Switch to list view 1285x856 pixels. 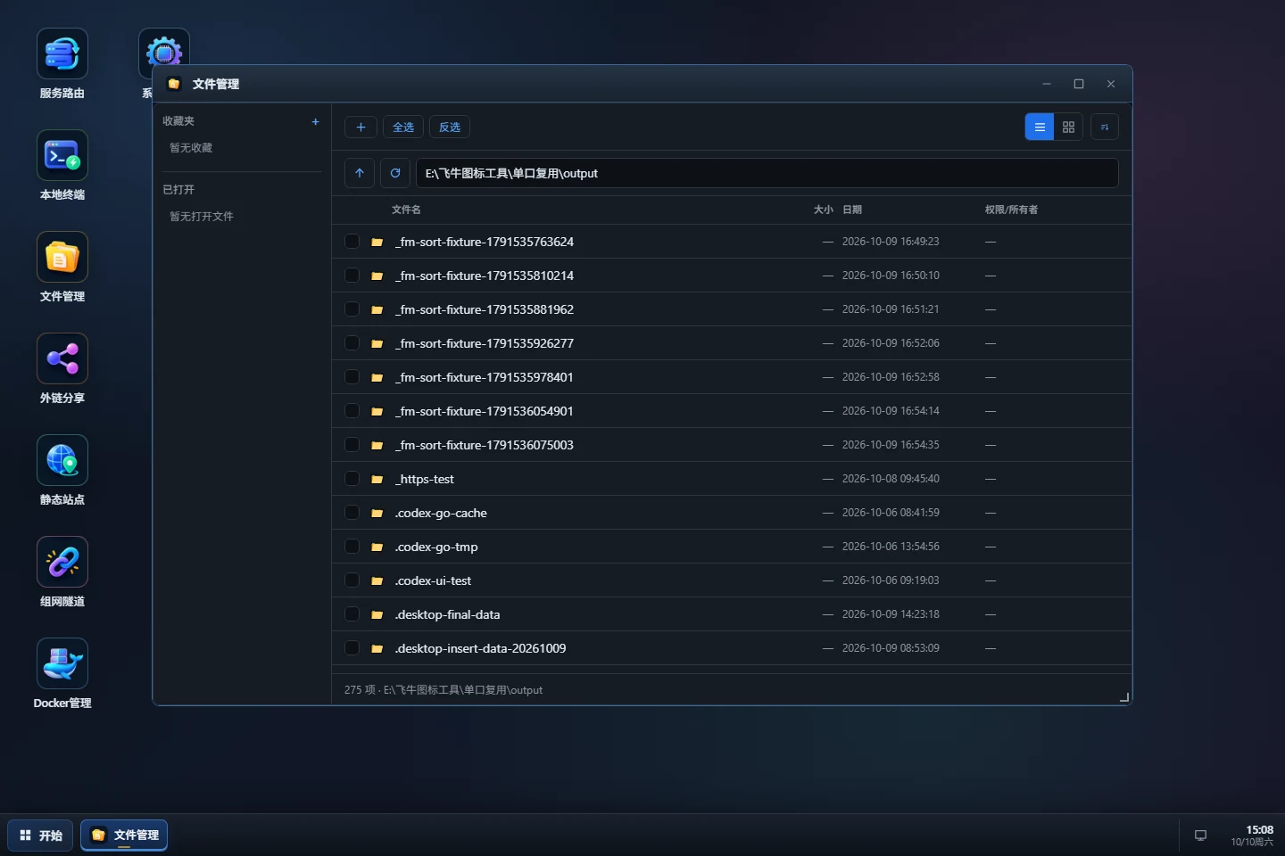tap(1040, 128)
